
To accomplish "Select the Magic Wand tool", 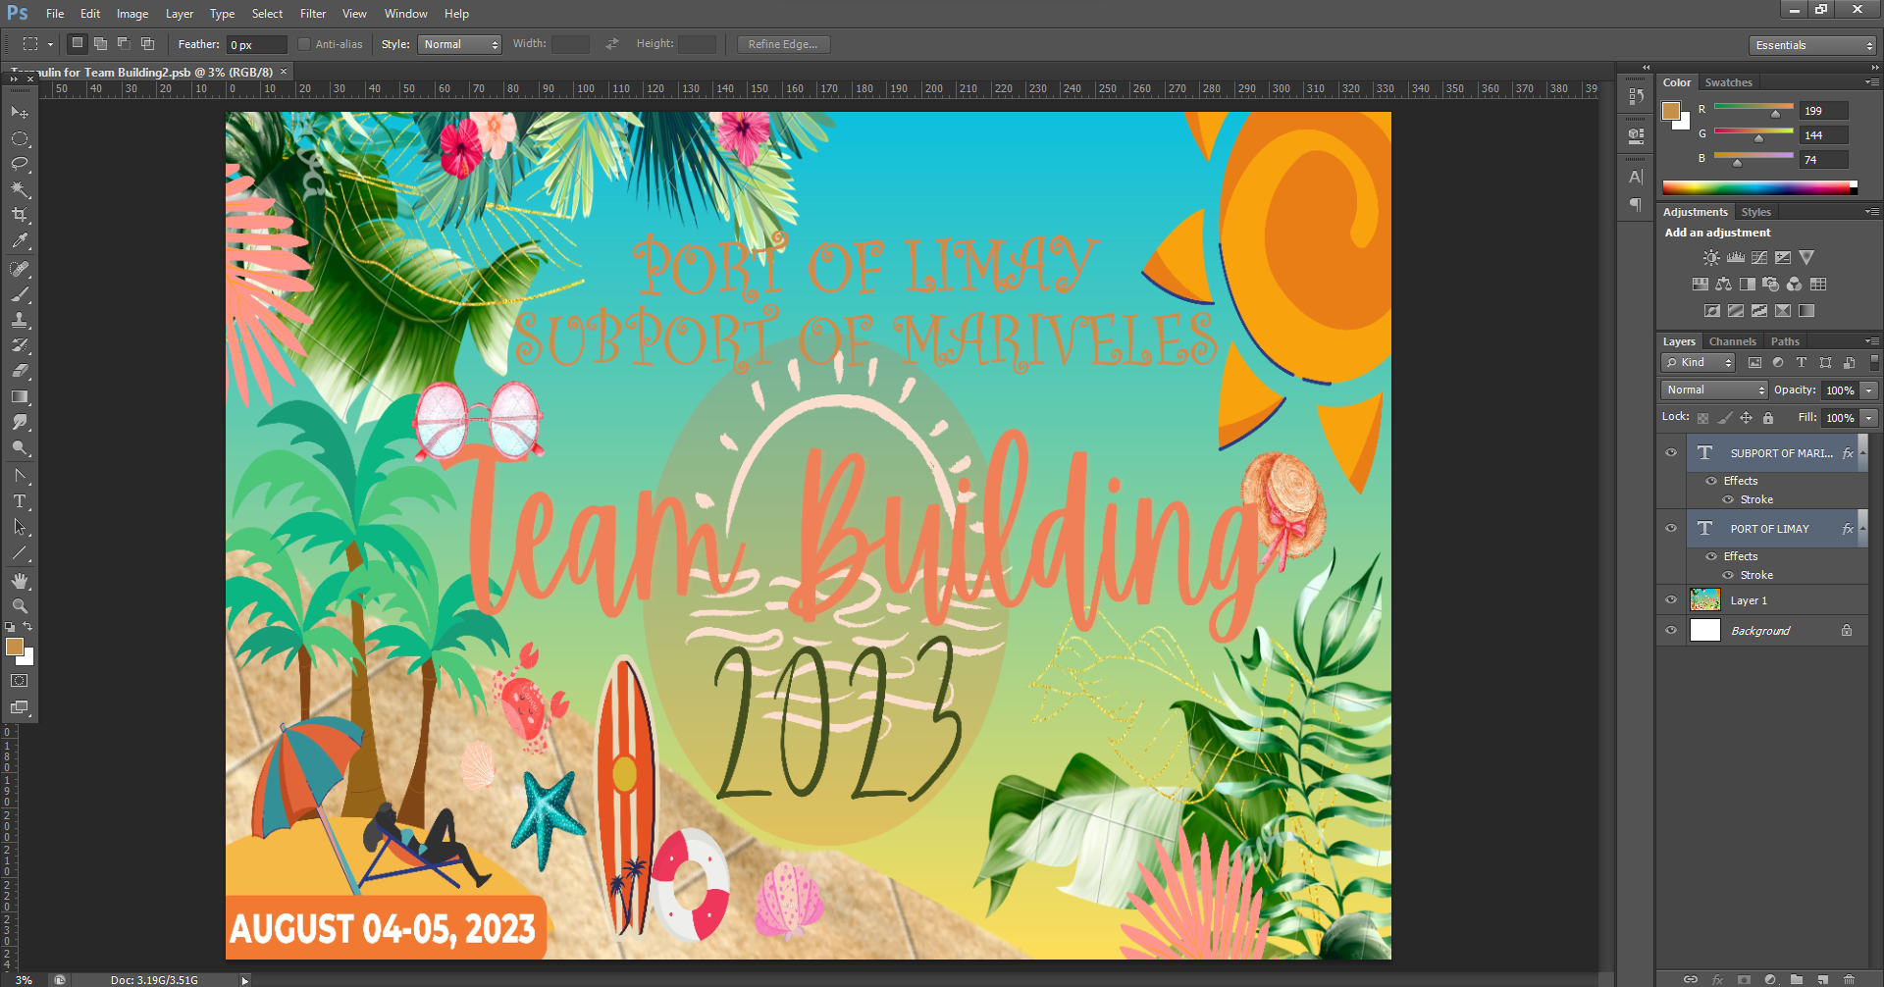I will pos(20,189).
